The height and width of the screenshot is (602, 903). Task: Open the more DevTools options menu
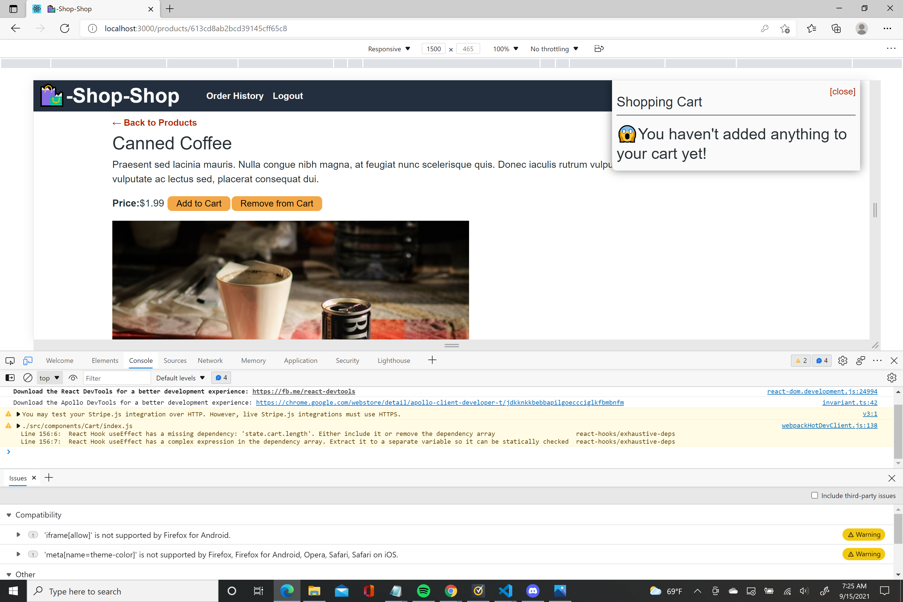tap(878, 361)
